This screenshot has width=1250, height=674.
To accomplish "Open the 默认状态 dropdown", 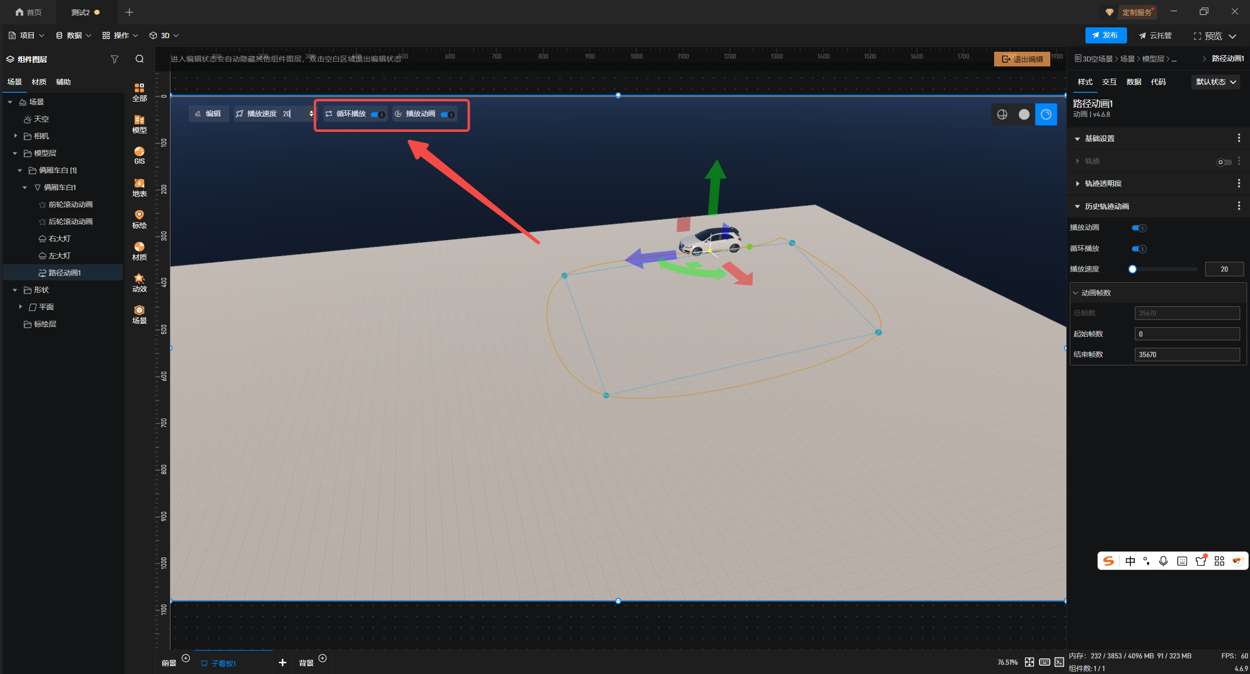I will tap(1215, 82).
